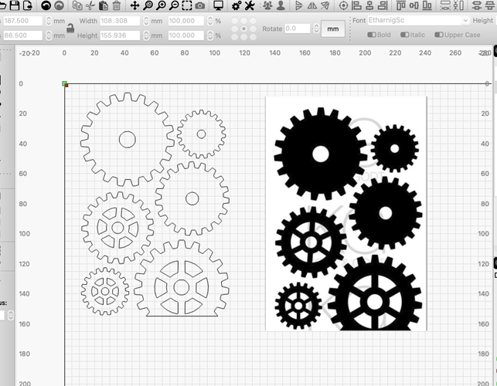Click the width scale field showing 100.000
Screen dimensions: 497x386
pos(186,21)
